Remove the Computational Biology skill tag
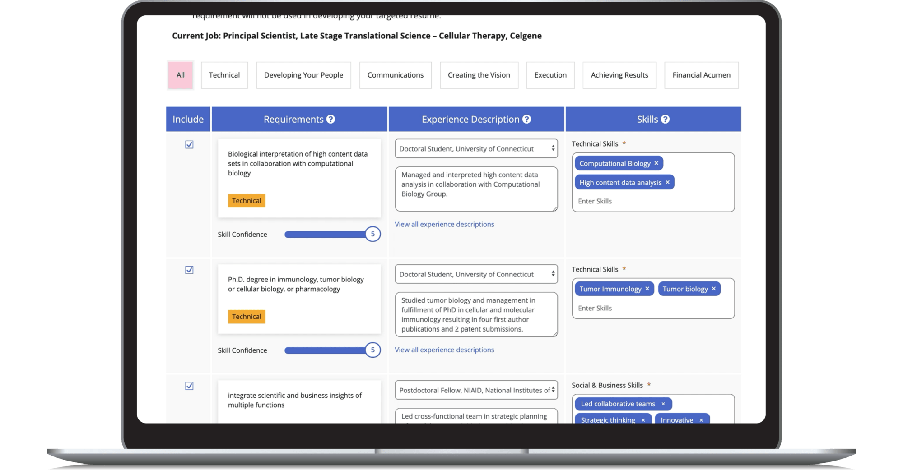The width and height of the screenshot is (903, 470). [656, 163]
